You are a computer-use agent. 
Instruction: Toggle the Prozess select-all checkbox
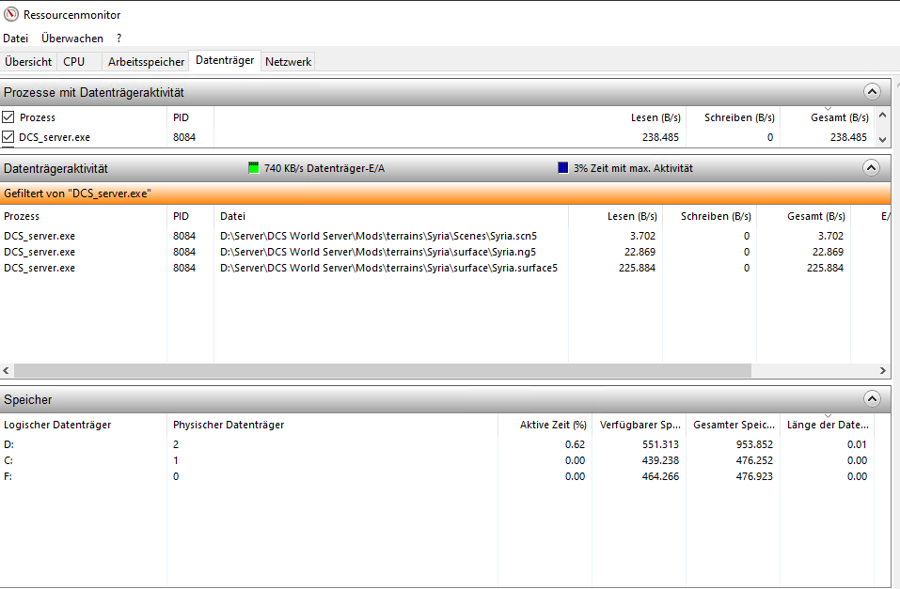coord(8,117)
